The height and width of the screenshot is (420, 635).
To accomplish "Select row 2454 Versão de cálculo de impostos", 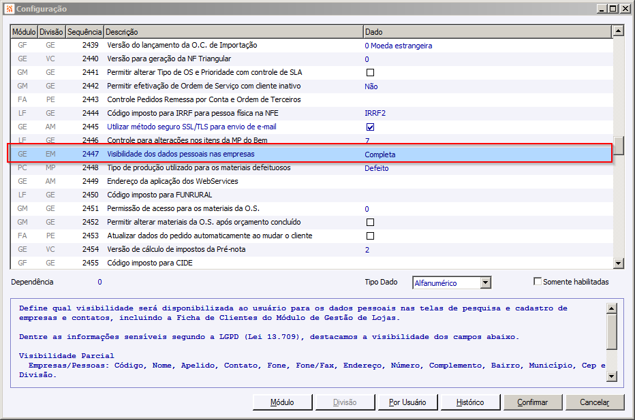I will (310, 250).
